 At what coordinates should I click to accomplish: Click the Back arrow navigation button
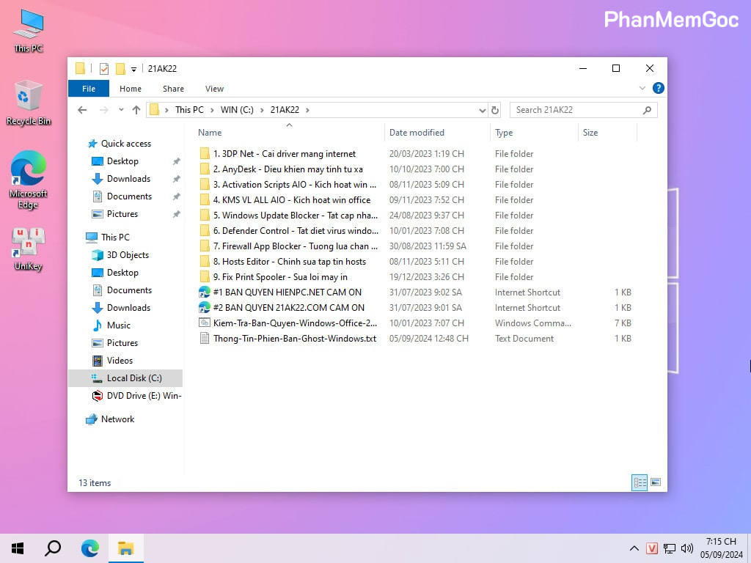(x=82, y=110)
